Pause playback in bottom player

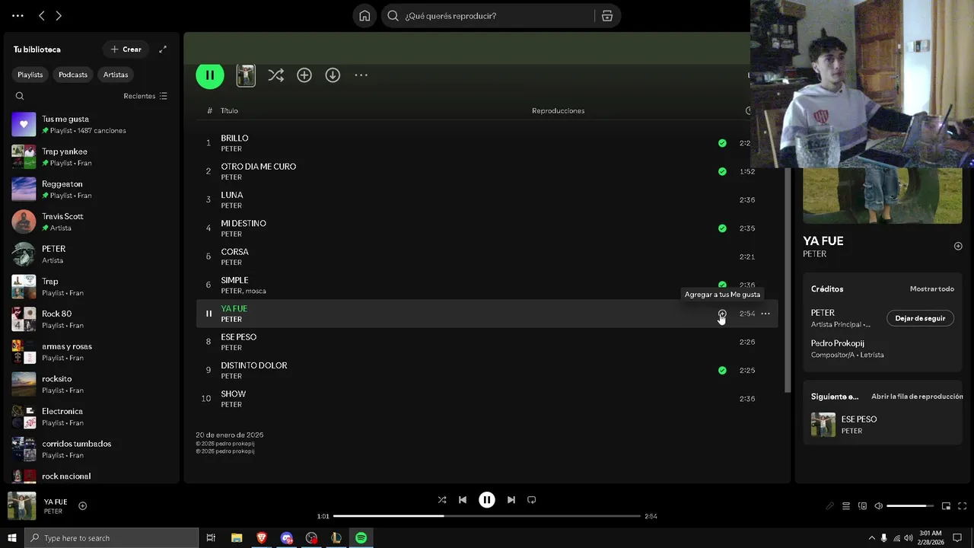[487, 500]
